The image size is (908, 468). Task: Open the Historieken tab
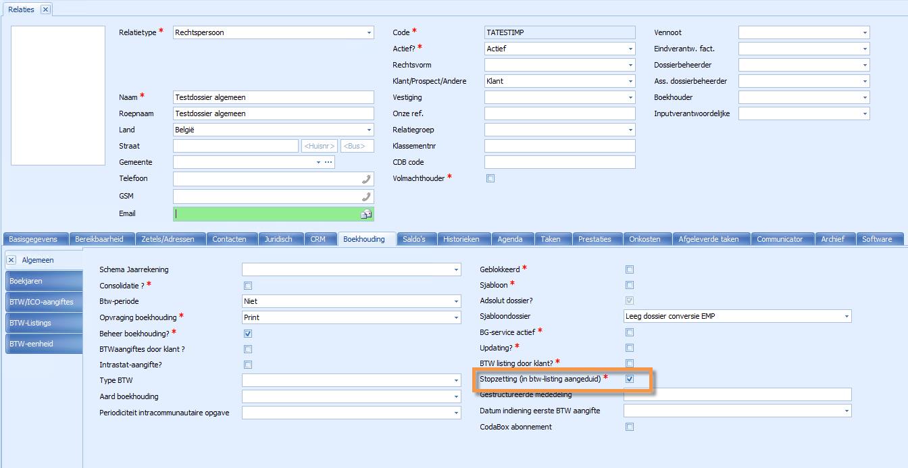(x=461, y=239)
